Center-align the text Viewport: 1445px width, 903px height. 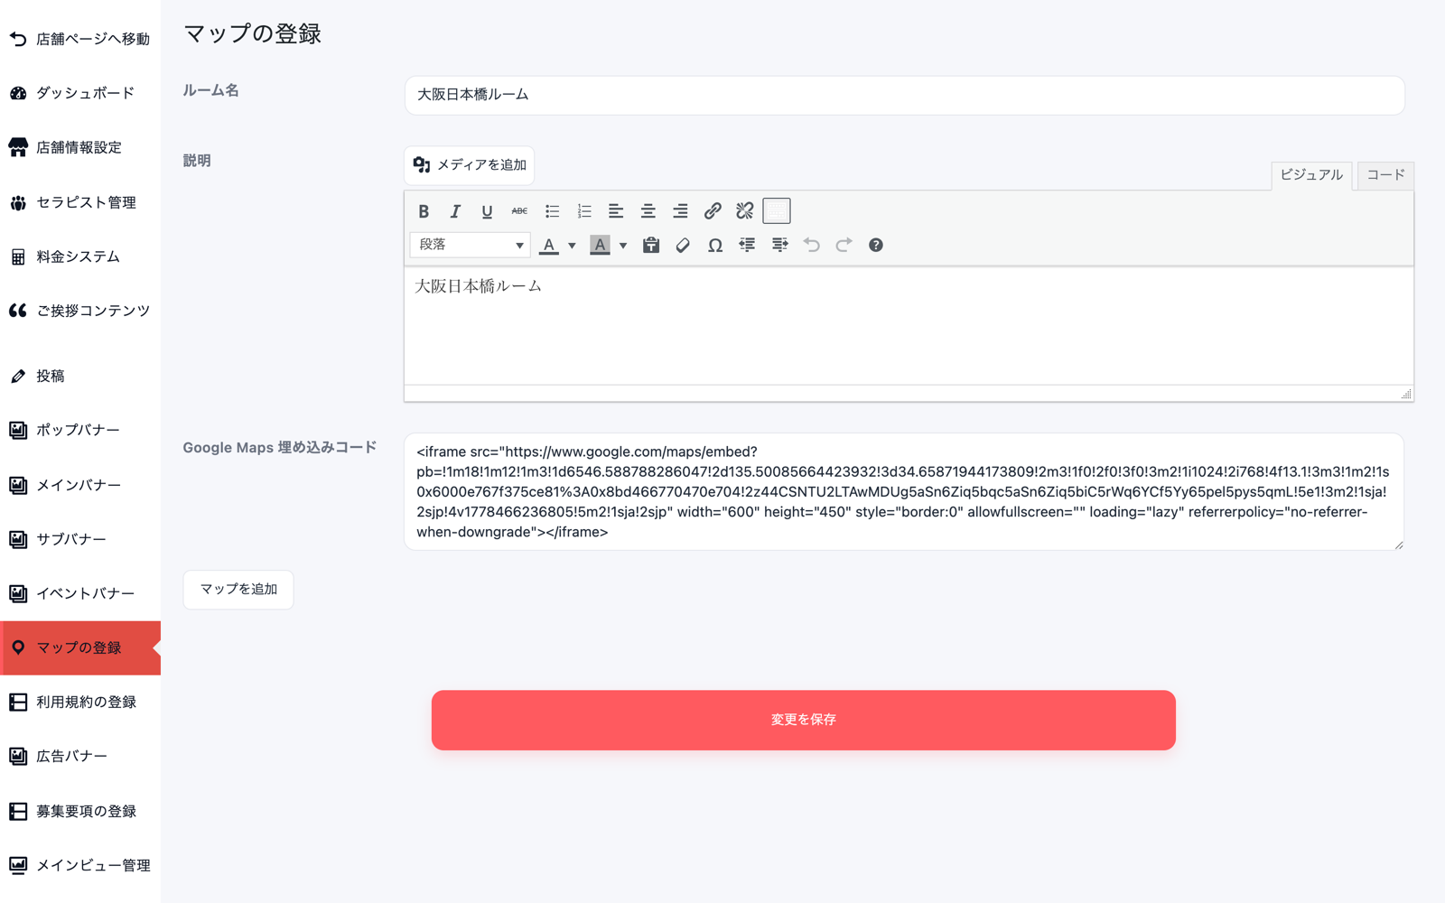(x=648, y=211)
